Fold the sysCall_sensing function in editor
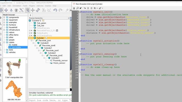182x102 pixels. point(80,54)
